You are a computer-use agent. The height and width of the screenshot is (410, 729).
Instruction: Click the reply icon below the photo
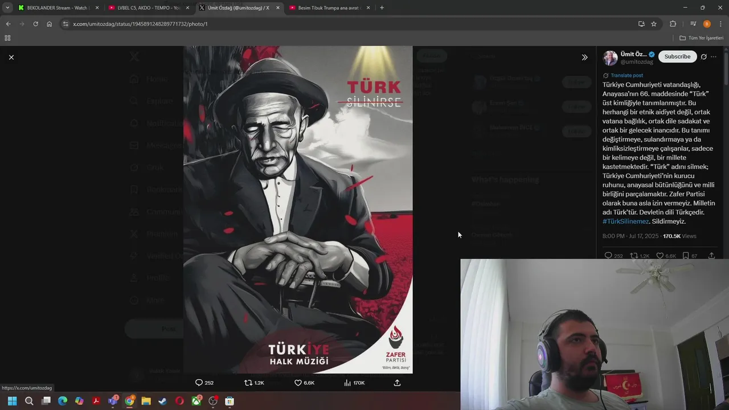[x=199, y=383]
